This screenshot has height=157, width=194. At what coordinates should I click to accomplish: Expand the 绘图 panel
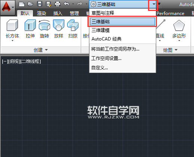(170, 50)
